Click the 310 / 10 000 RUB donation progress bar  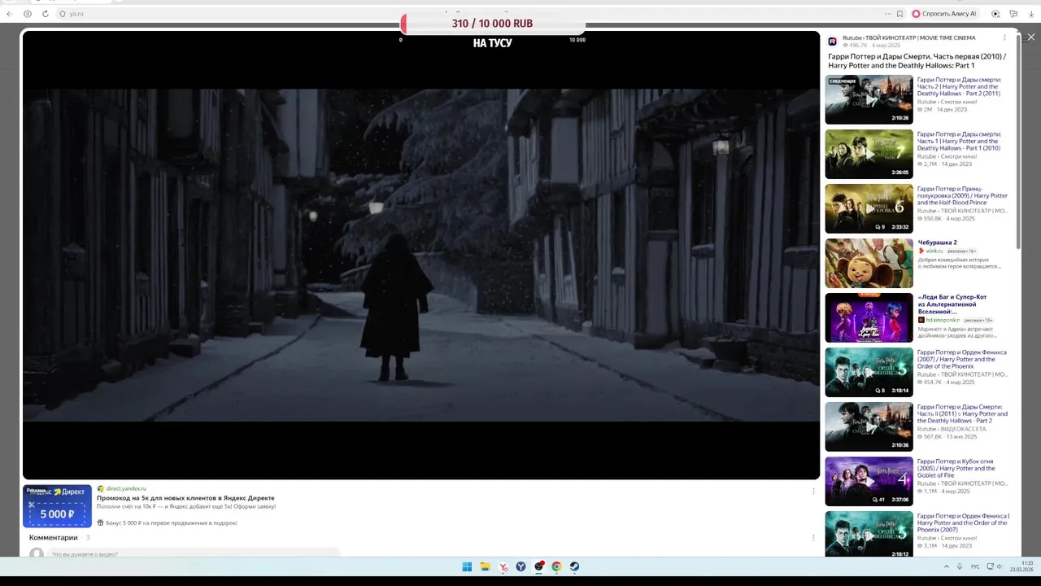tap(492, 24)
